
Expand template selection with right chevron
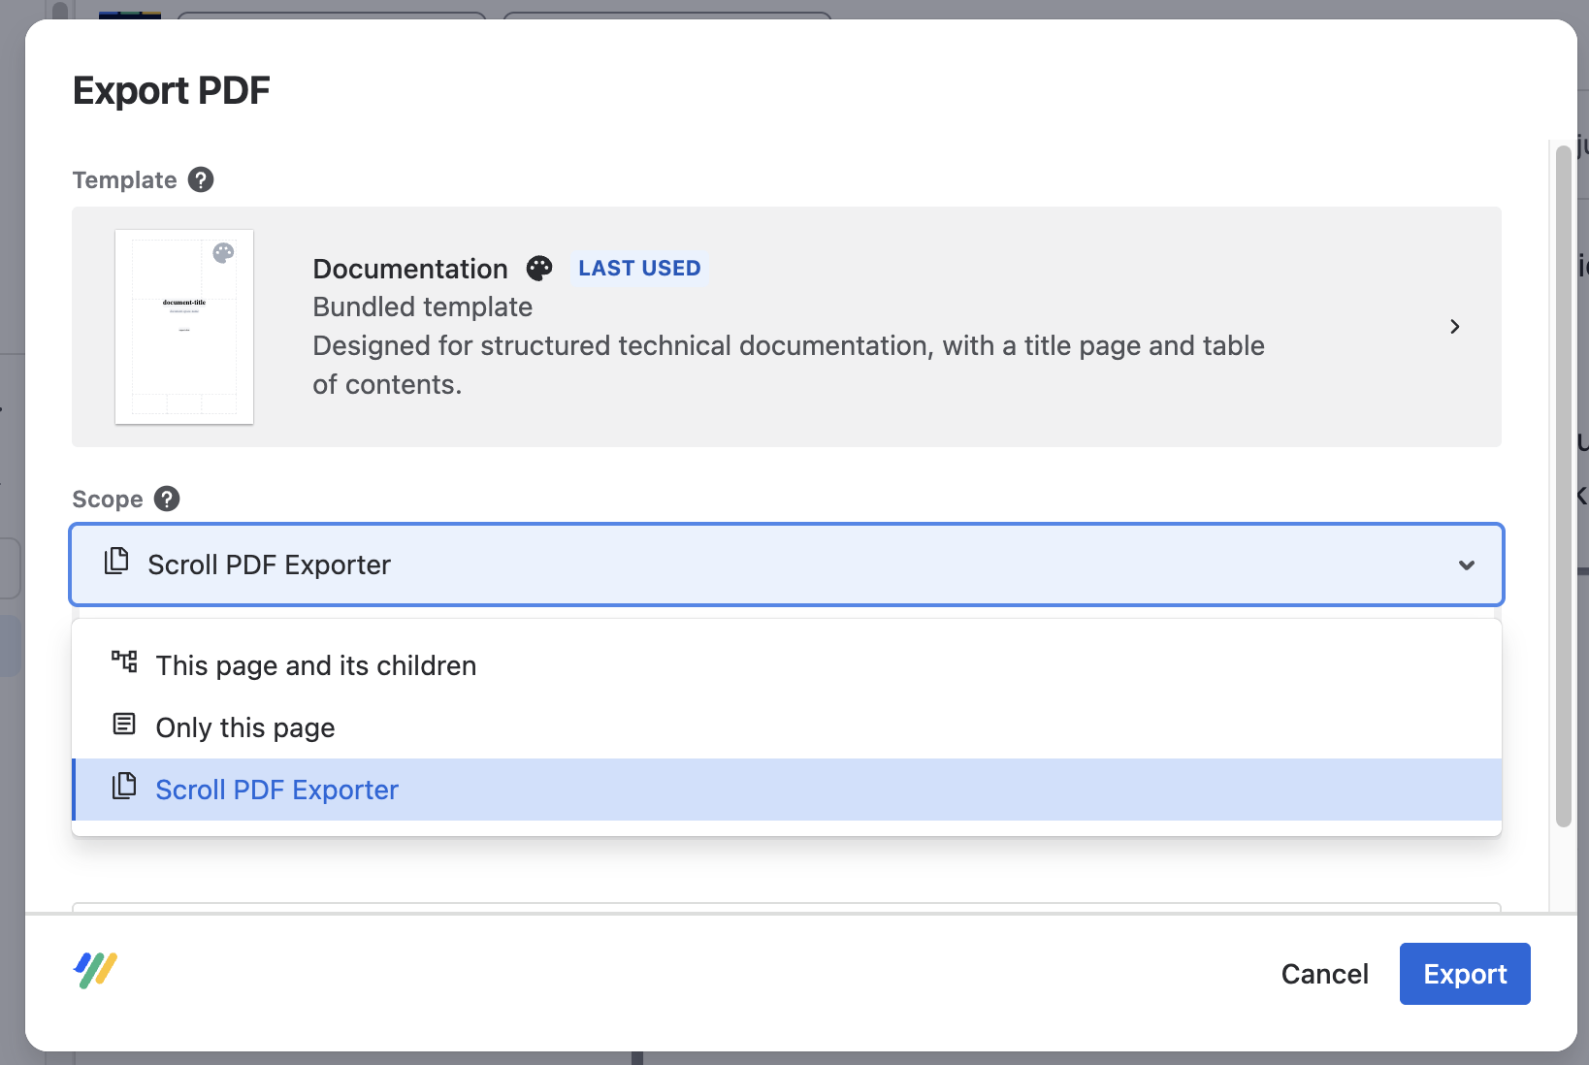coord(1454,327)
